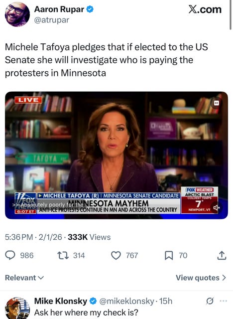Click the @mikeklonsky handle
The image size is (233, 319).
pyautogui.click(x=126, y=301)
